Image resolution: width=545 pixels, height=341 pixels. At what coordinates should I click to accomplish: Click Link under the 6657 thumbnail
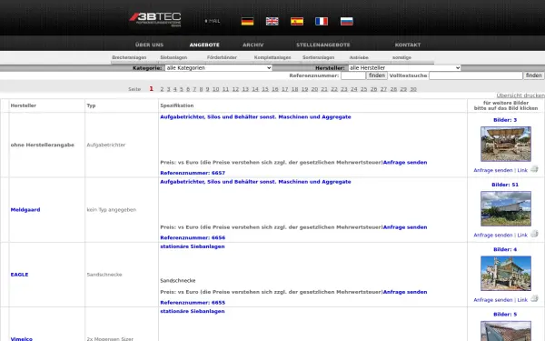522,170
